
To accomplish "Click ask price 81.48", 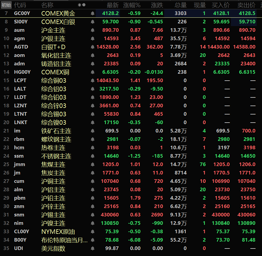I will coord(249,240).
